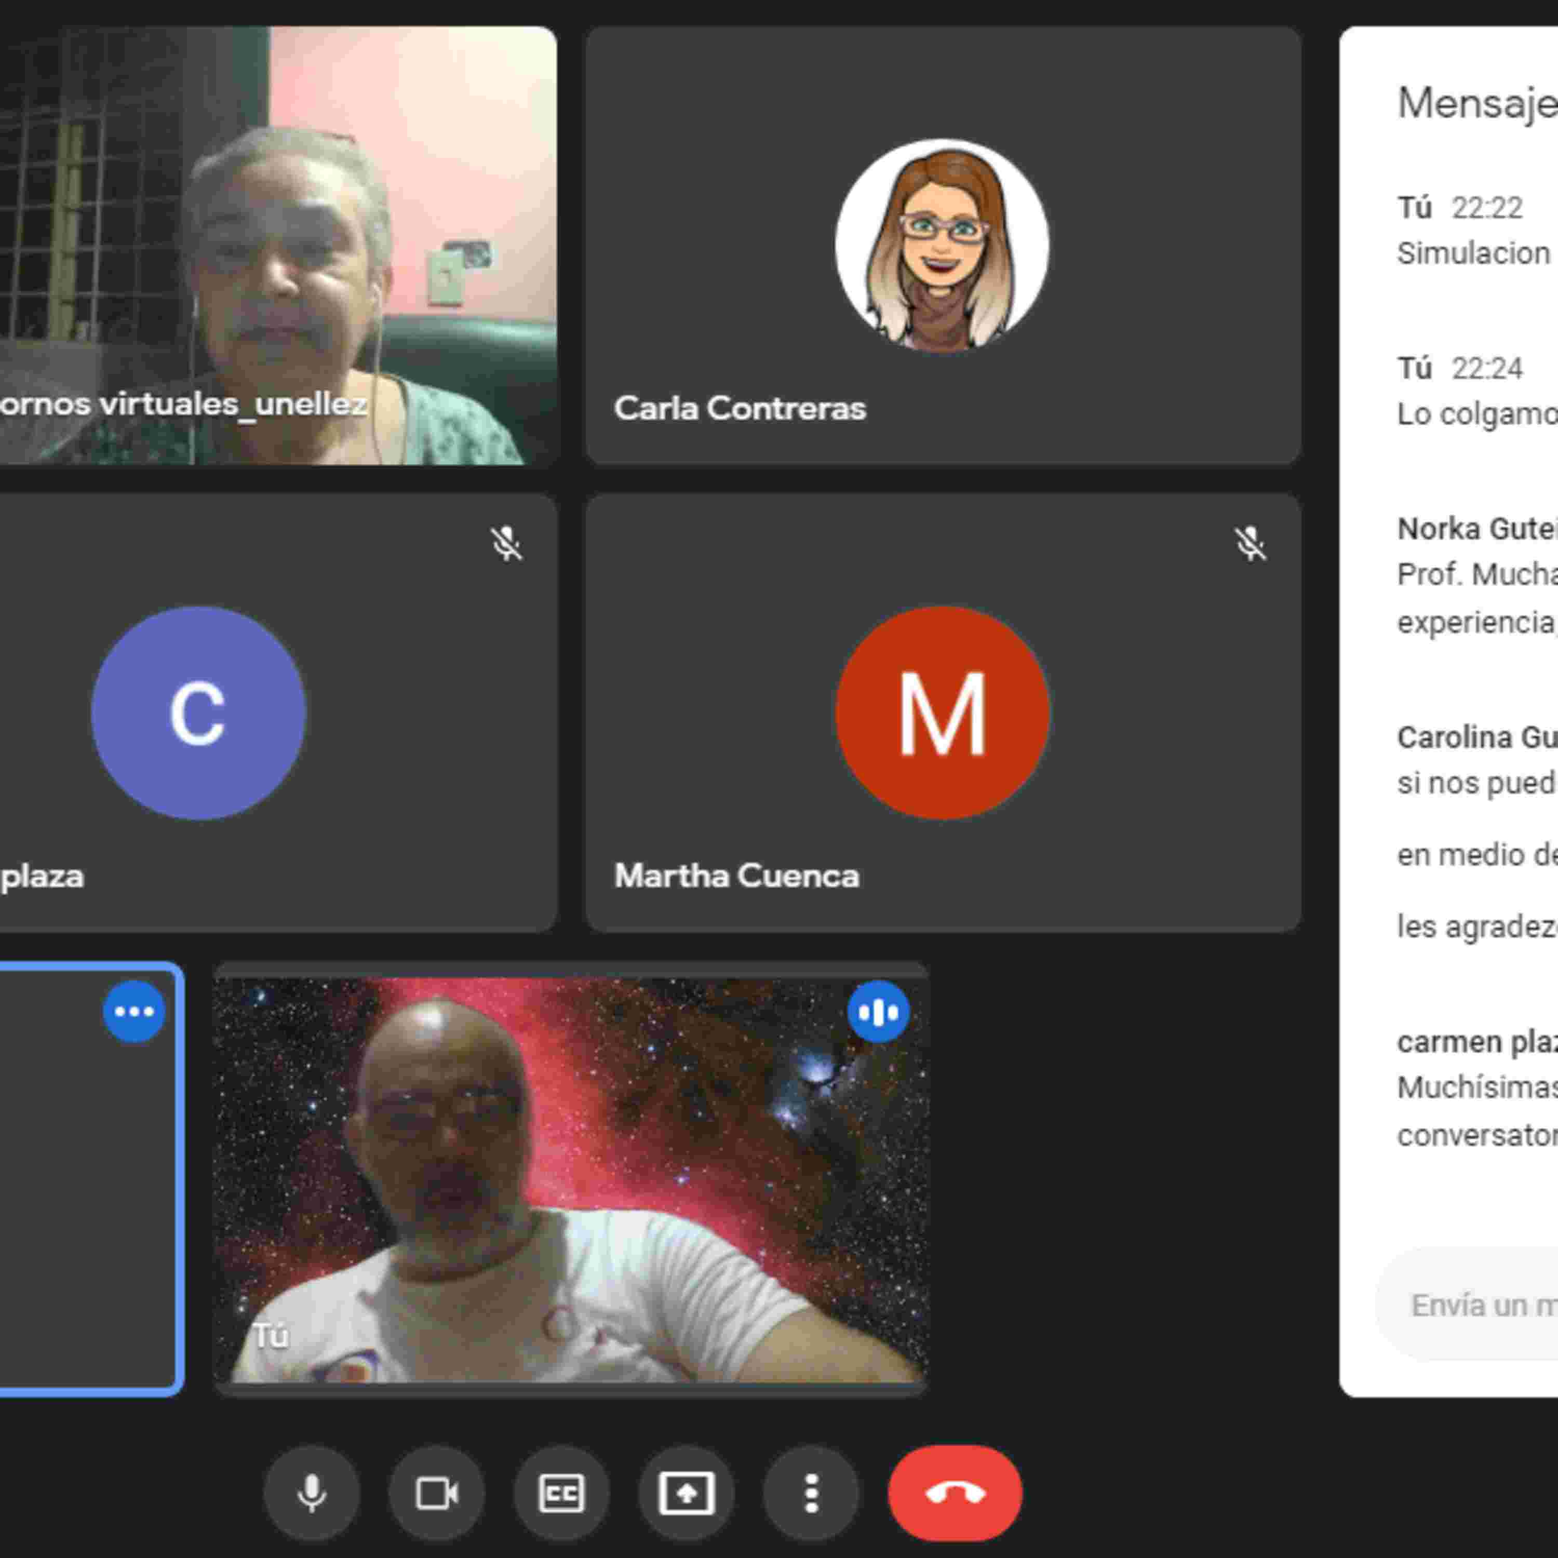Click the muted mic icon on plaza tile
The image size is (1558, 1558).
coord(506,544)
